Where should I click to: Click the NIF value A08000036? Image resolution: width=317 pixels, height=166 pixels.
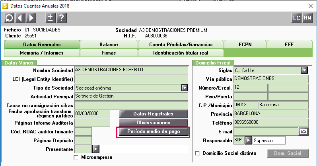tap(156, 36)
